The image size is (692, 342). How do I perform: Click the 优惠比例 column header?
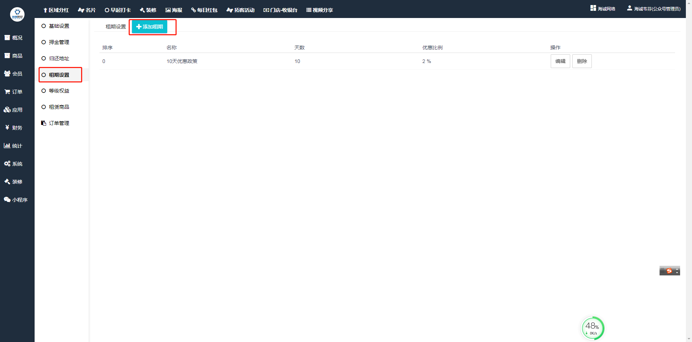[x=432, y=48]
